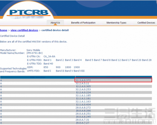Select SW version 32.1.A.0.434

point(83,105)
